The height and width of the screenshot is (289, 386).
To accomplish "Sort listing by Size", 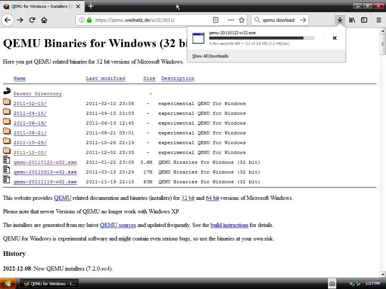I will click(x=149, y=78).
